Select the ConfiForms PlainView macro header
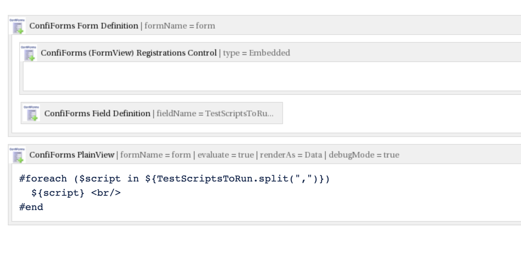521x276 pixels. pos(265,154)
